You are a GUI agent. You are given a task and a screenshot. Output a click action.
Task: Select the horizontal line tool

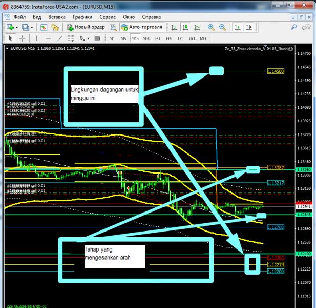tap(48, 38)
